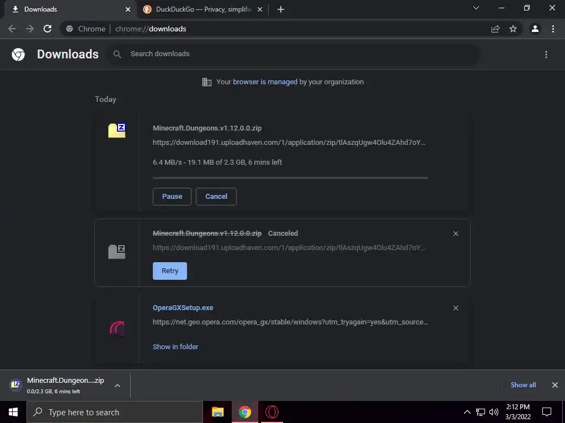Open the Windows Start menu
The width and height of the screenshot is (565, 423).
click(x=13, y=412)
